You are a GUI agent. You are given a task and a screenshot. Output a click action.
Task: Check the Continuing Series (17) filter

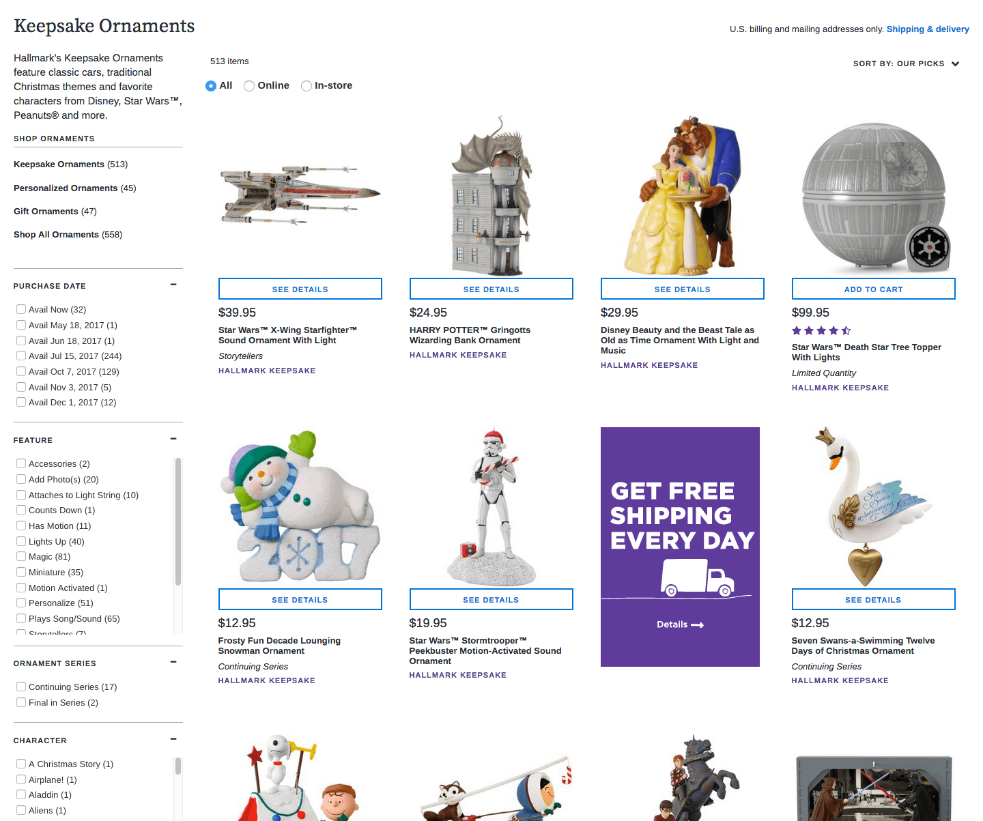point(21,687)
